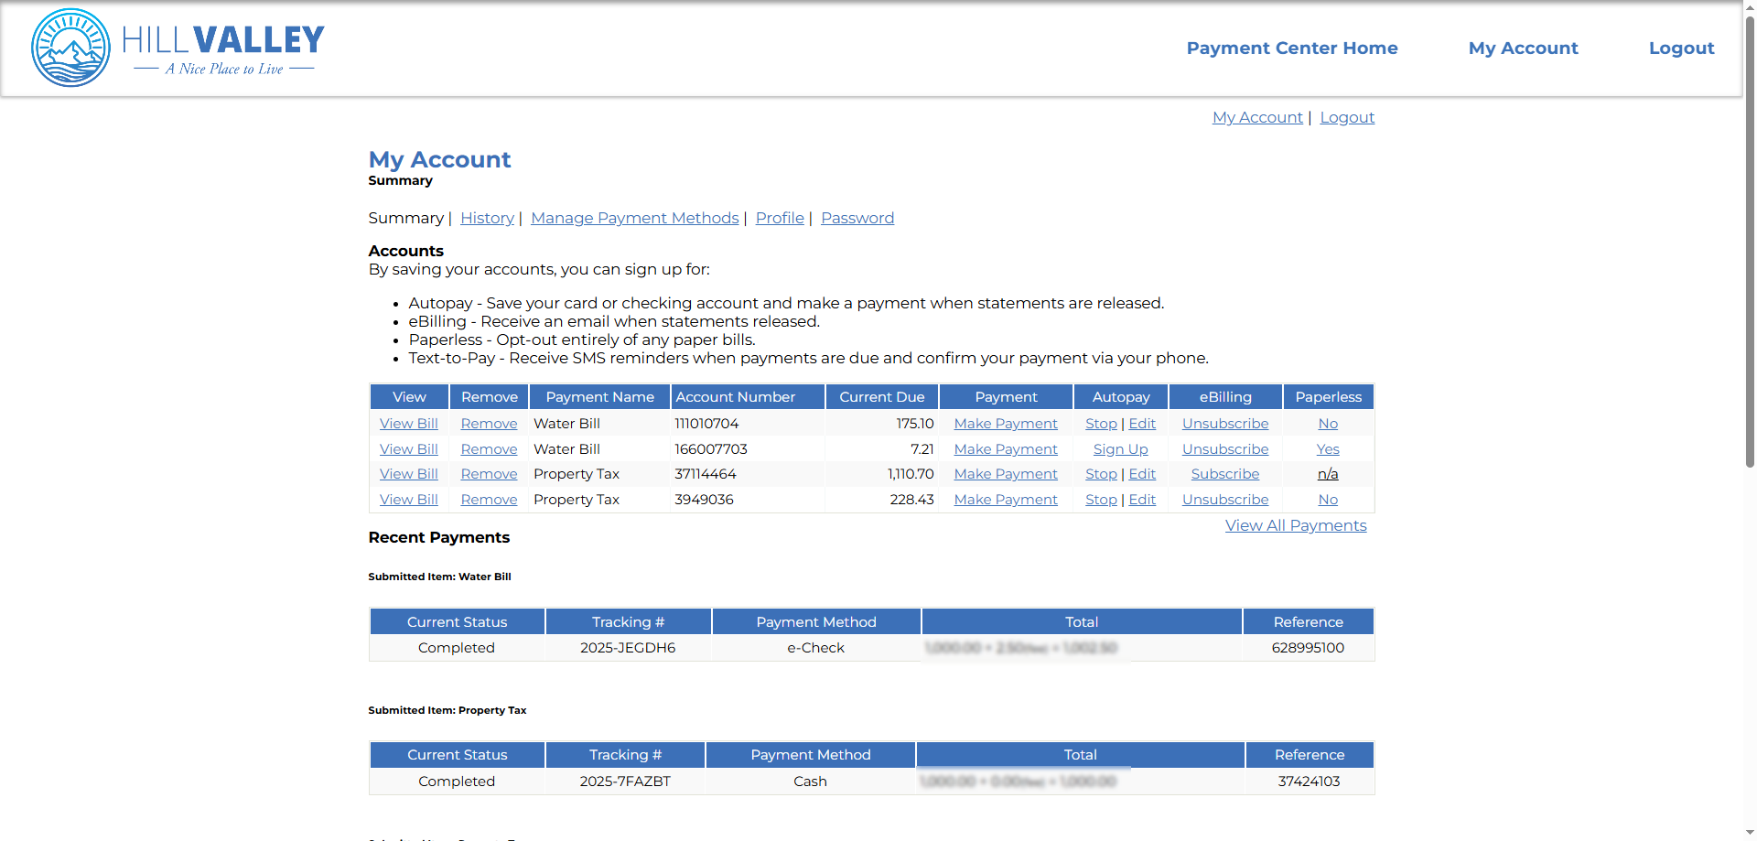
Task: Toggle Paperless 'No' for account 111010704
Action: click(1328, 424)
